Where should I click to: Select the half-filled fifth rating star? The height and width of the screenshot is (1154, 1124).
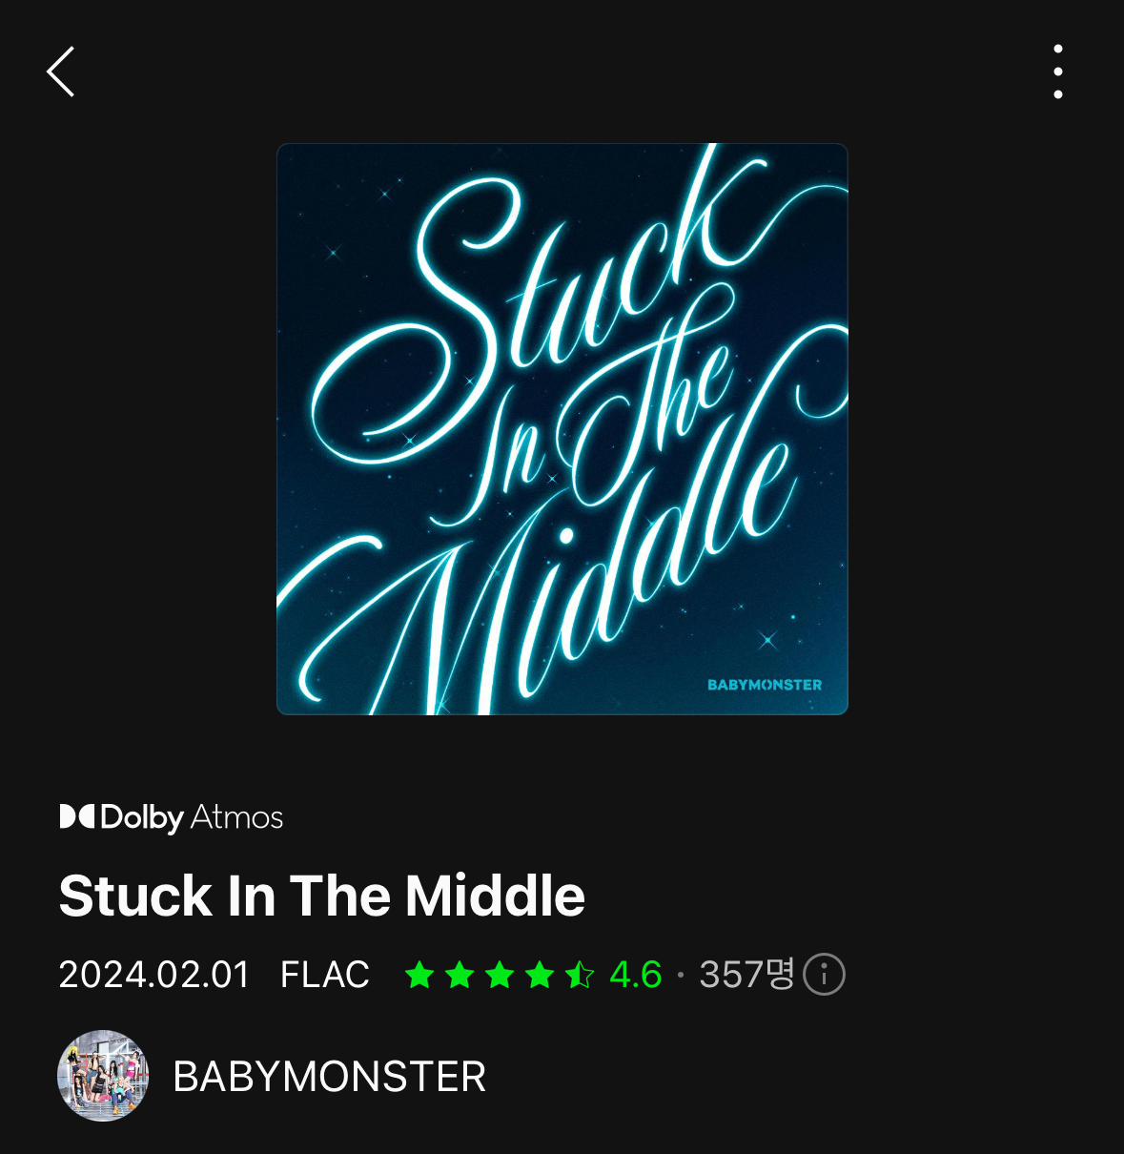(580, 975)
